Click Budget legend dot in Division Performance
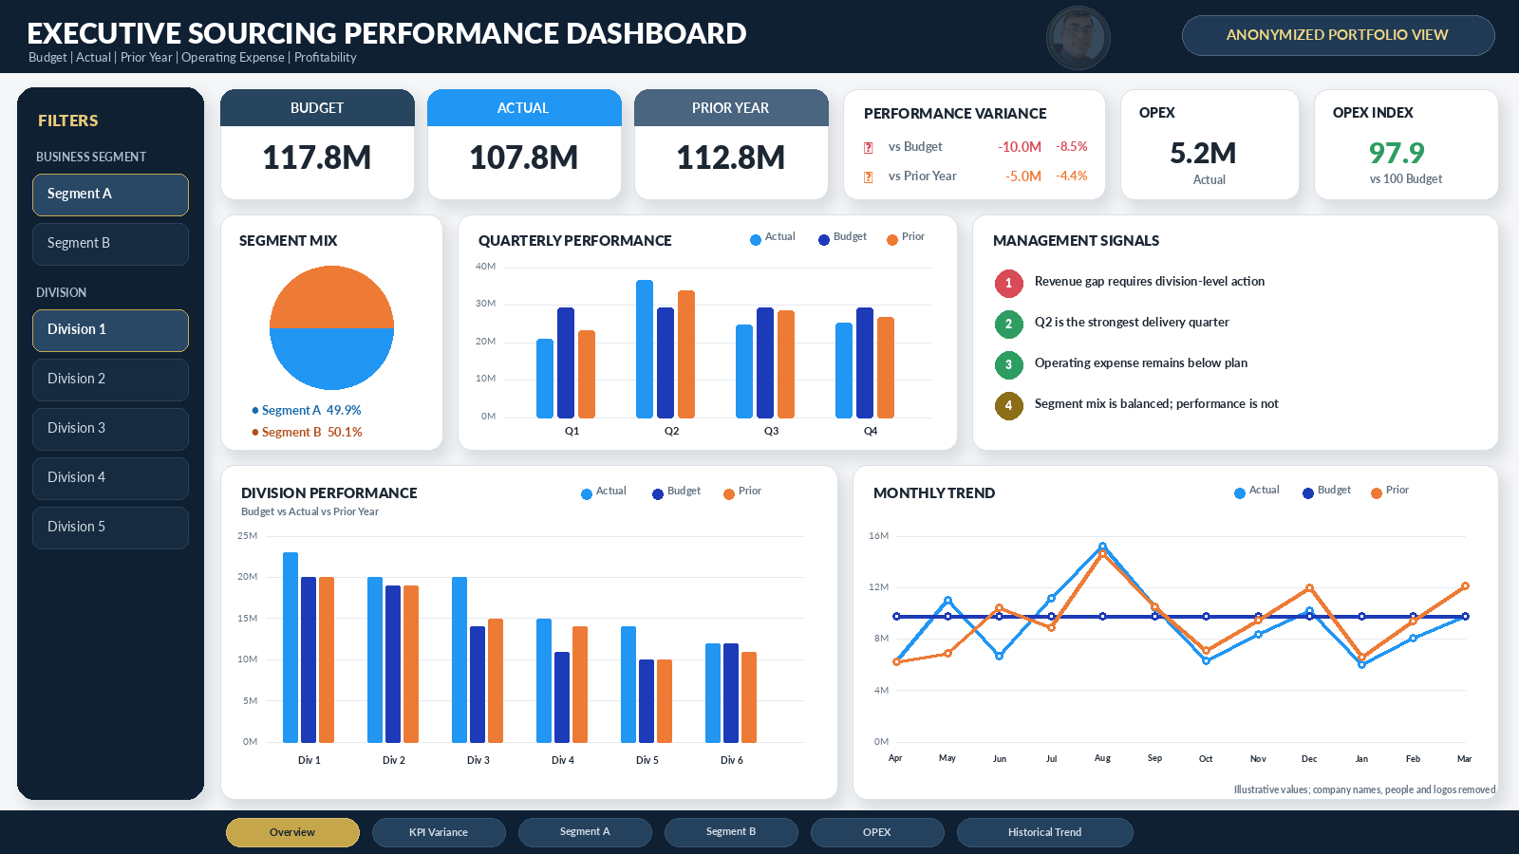1519x854 pixels. tap(658, 494)
